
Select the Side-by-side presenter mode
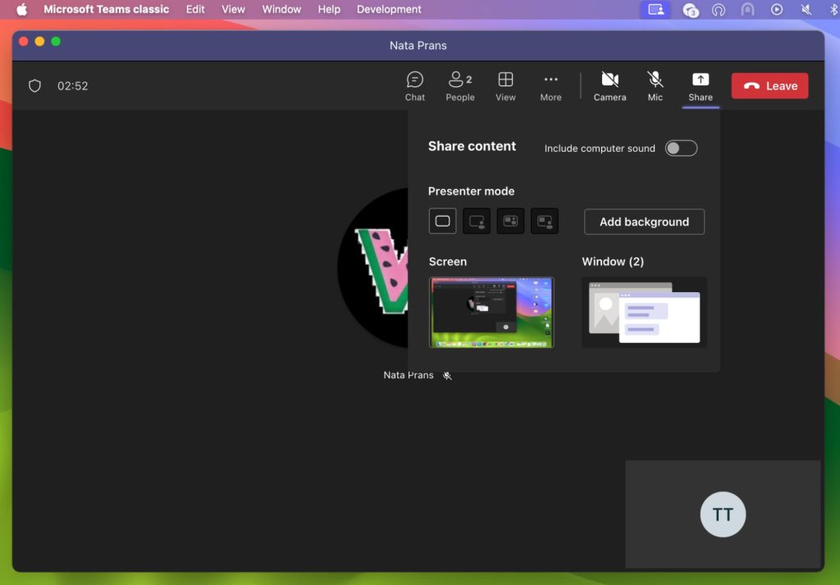[x=510, y=221]
